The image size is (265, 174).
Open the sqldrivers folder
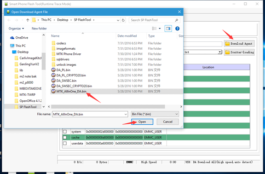63,59
